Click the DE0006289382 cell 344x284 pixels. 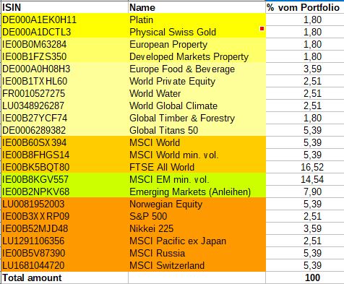(x=64, y=130)
